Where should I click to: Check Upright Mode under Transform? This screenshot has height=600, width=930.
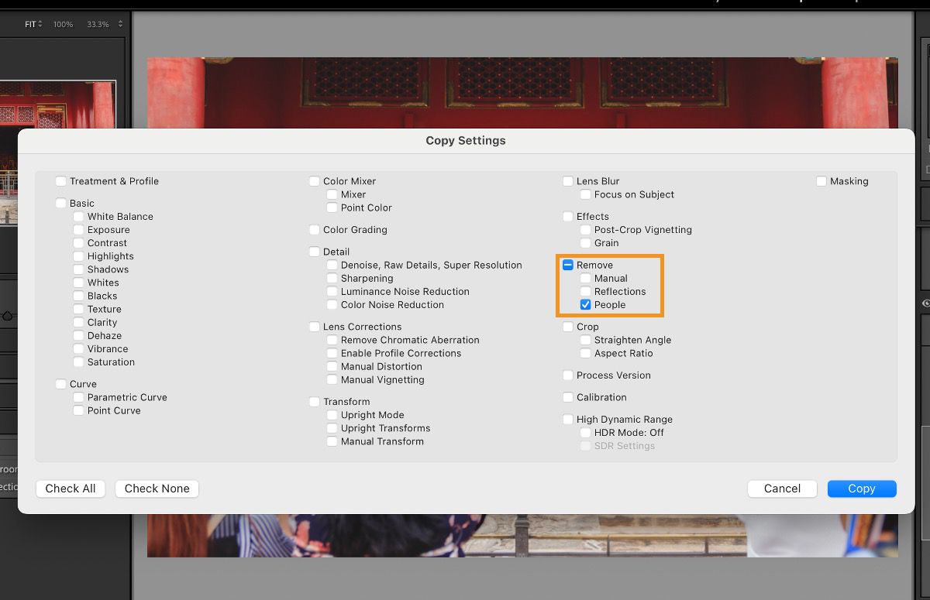click(332, 415)
